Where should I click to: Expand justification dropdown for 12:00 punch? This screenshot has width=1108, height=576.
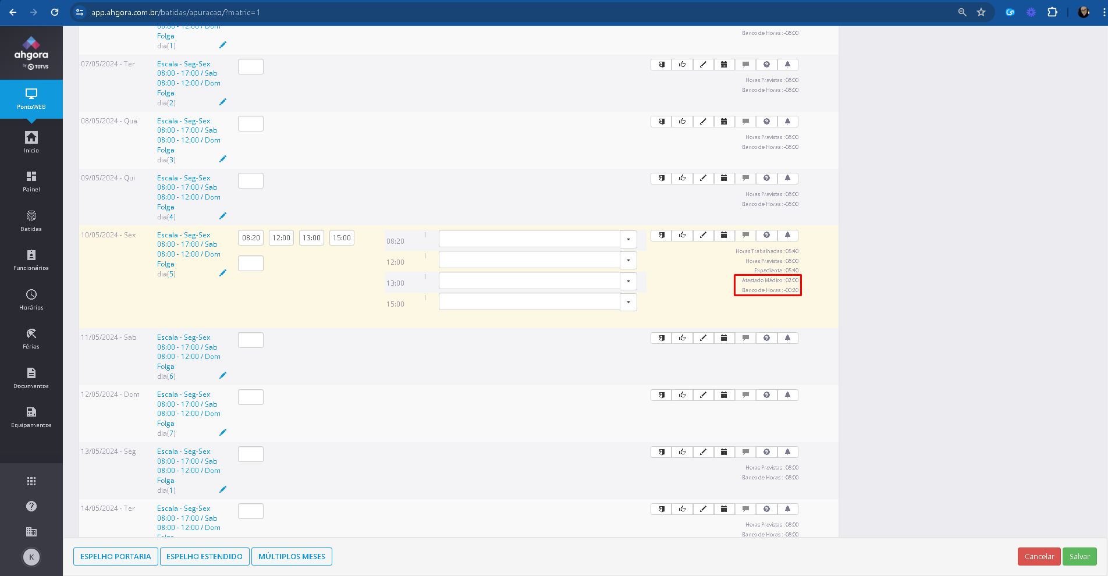point(628,260)
